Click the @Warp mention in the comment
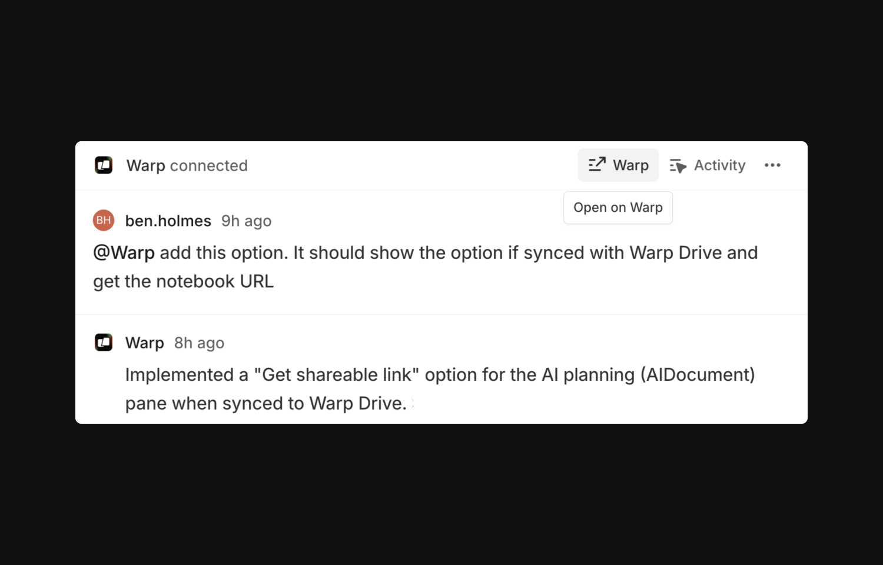Image resolution: width=883 pixels, height=565 pixels. [124, 253]
